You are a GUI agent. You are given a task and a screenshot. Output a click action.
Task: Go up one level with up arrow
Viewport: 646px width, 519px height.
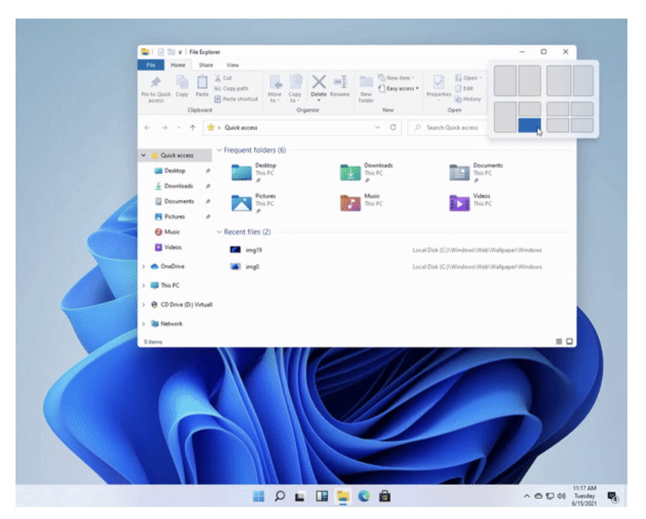[193, 128]
